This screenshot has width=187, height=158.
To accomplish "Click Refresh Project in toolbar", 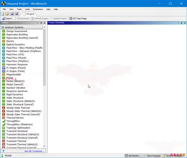I will tap(40, 19).
